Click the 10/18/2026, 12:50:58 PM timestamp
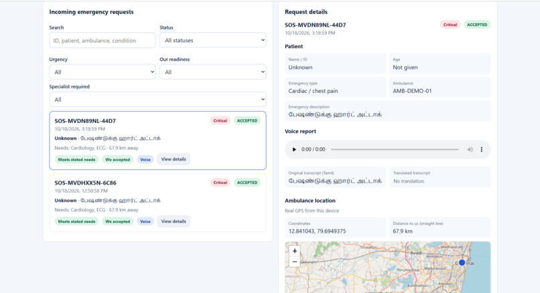 [81, 191]
